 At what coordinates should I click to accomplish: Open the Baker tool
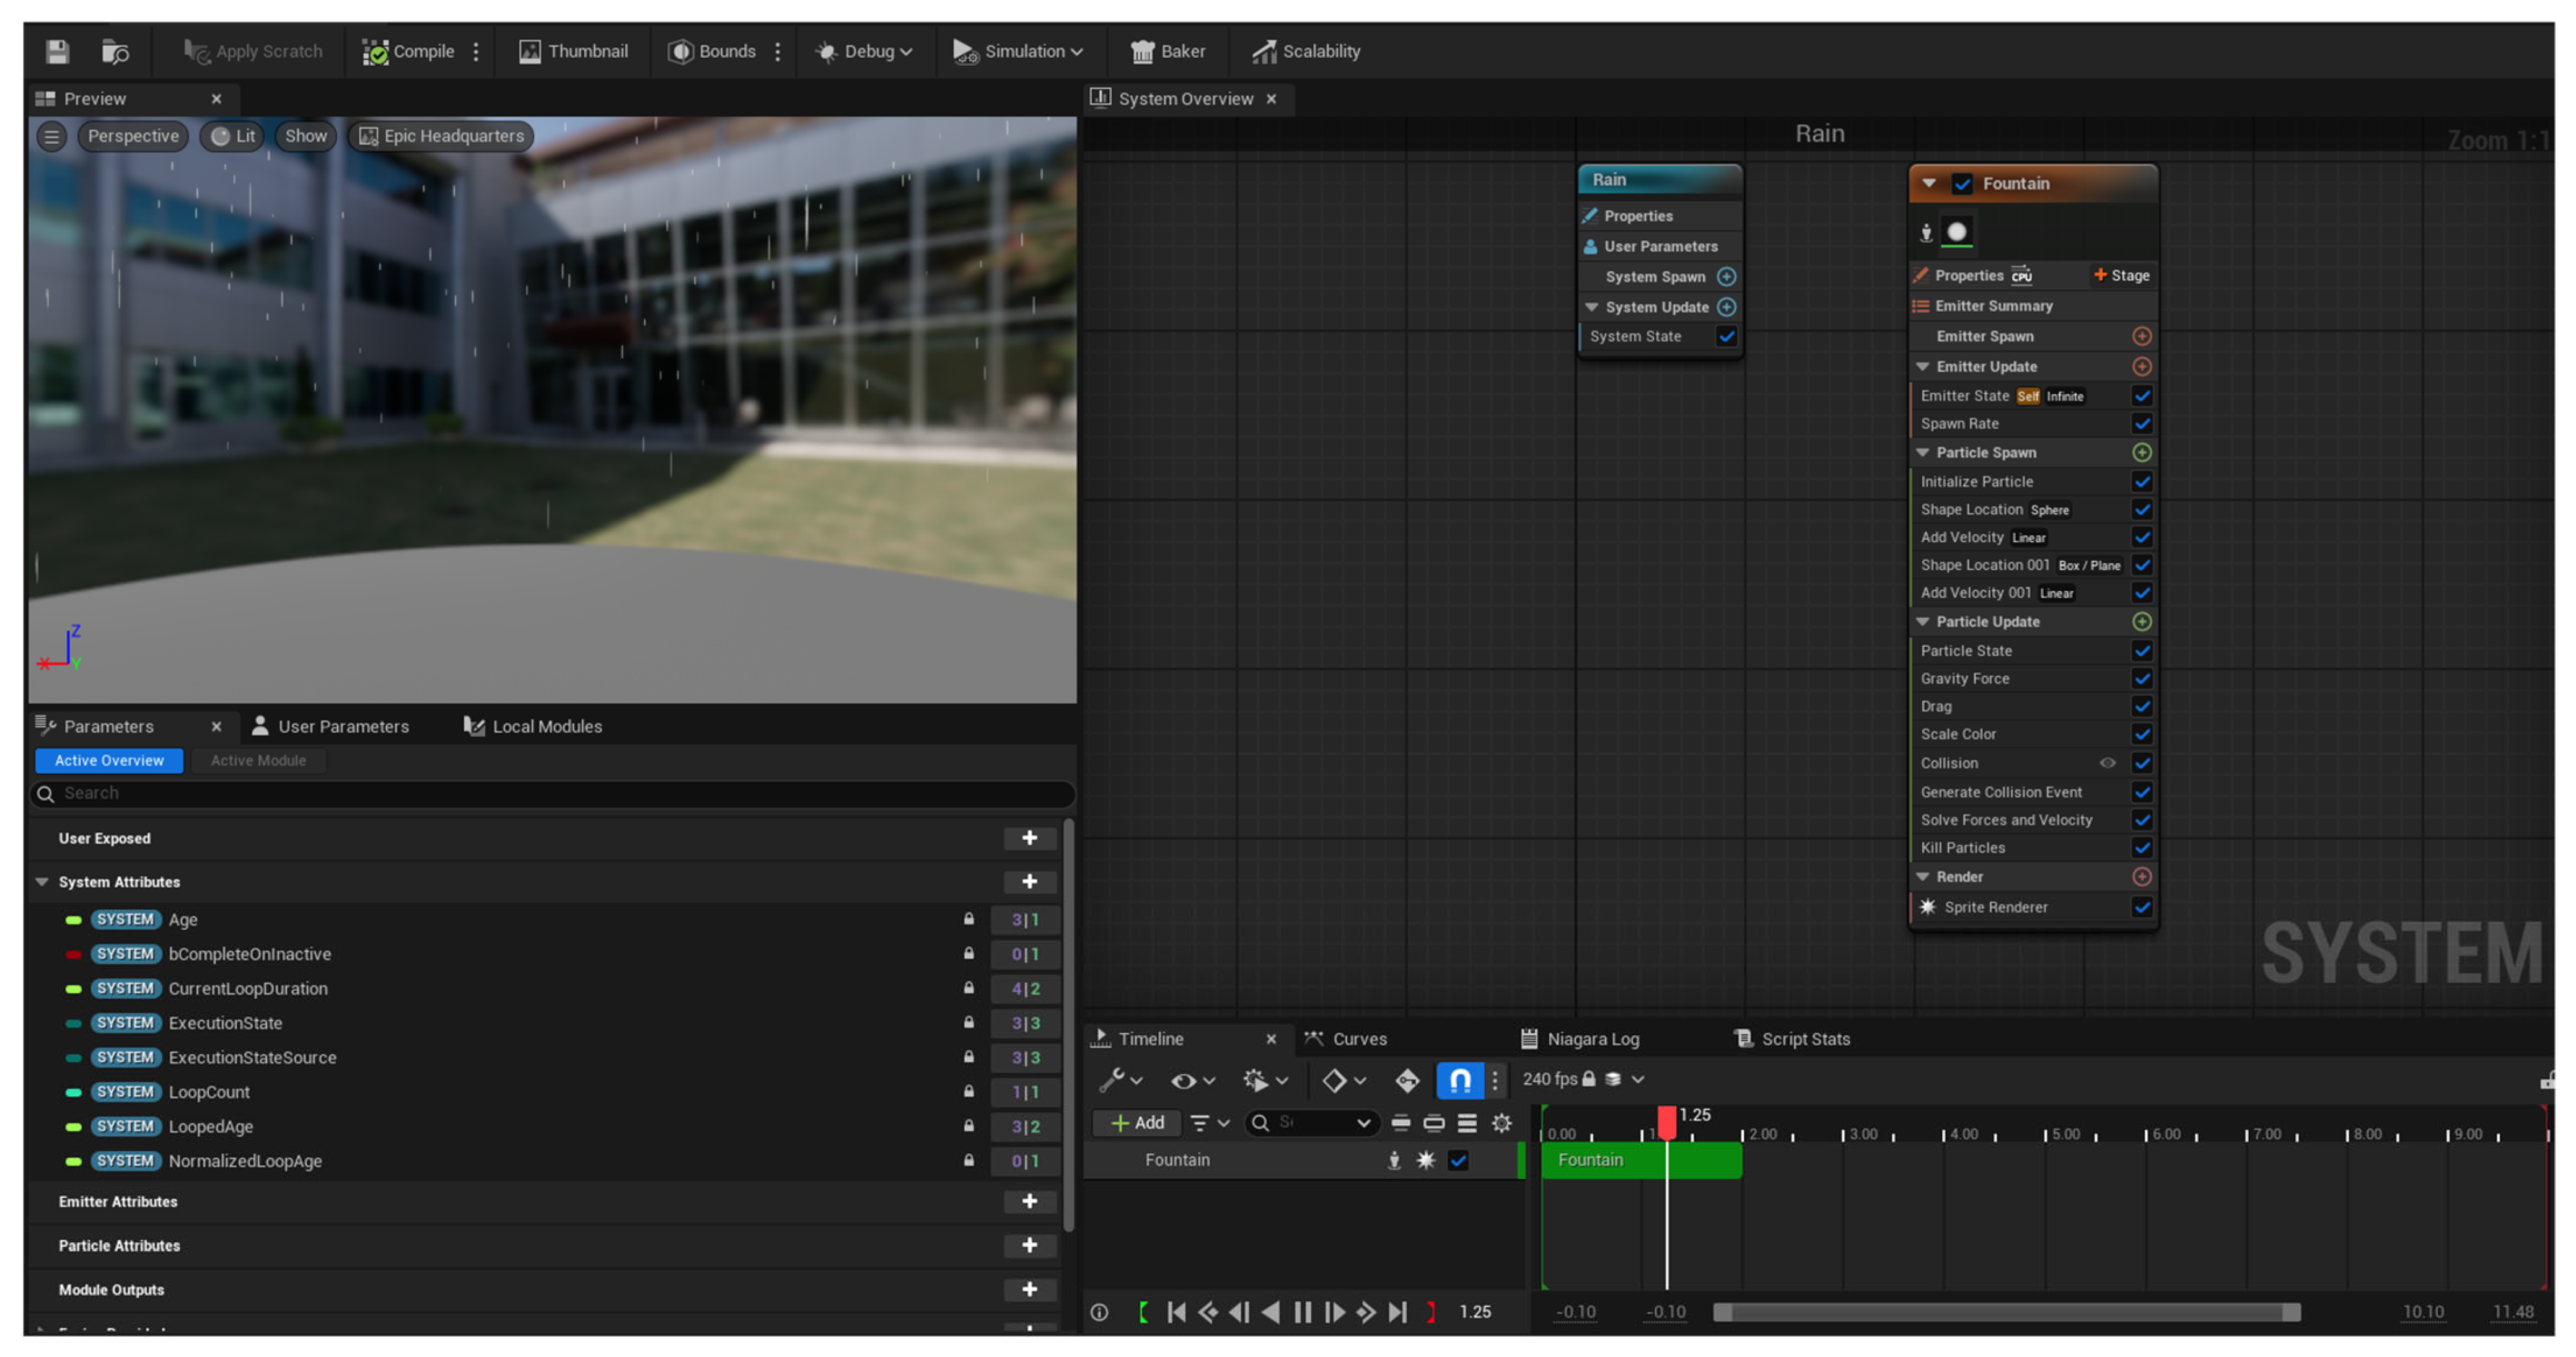click(1167, 51)
